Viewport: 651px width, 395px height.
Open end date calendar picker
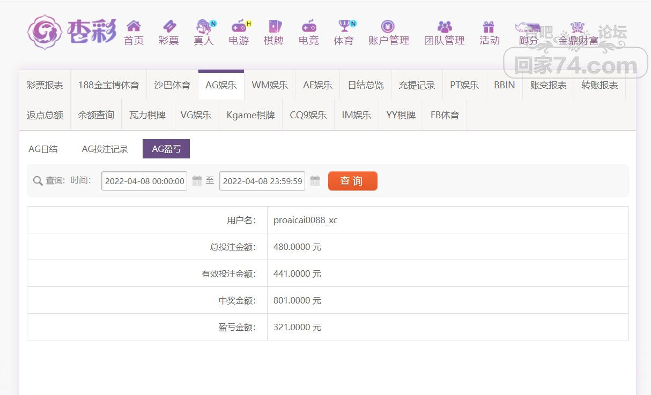[x=315, y=181]
